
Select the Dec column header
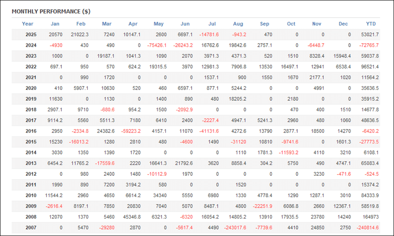tap(343, 24)
